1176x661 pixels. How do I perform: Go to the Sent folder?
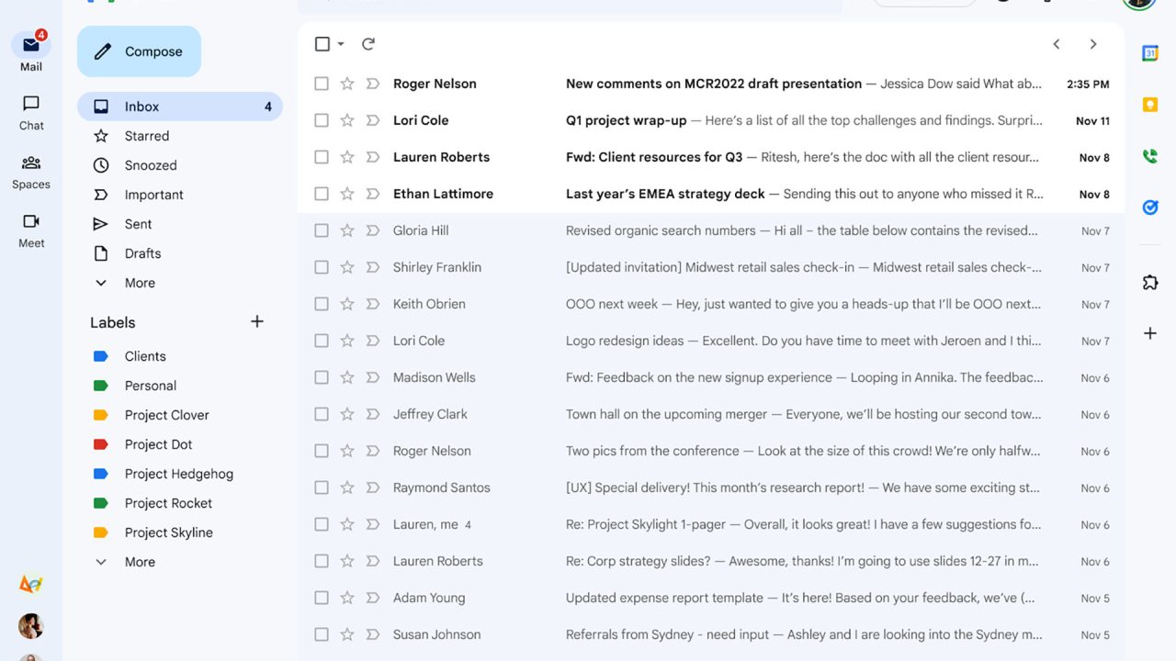tap(139, 224)
